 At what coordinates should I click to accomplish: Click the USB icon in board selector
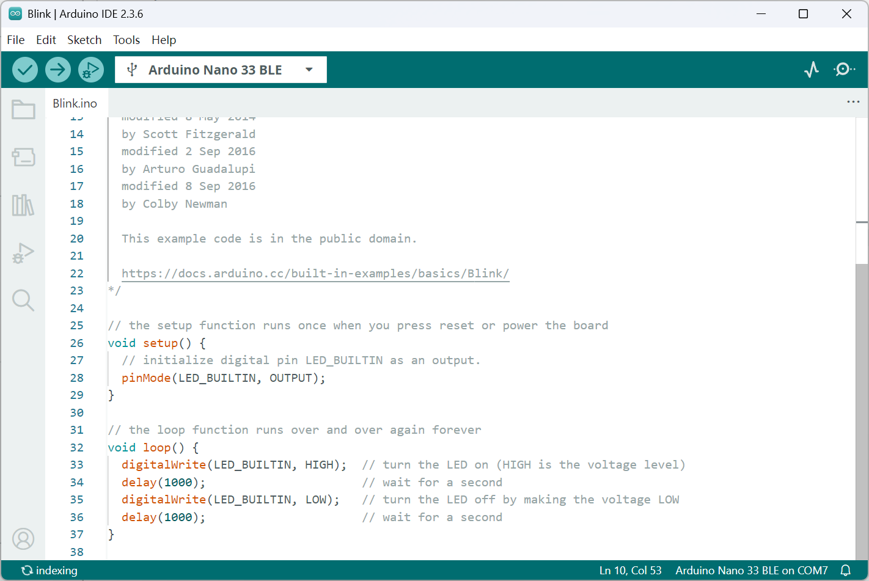pos(132,70)
